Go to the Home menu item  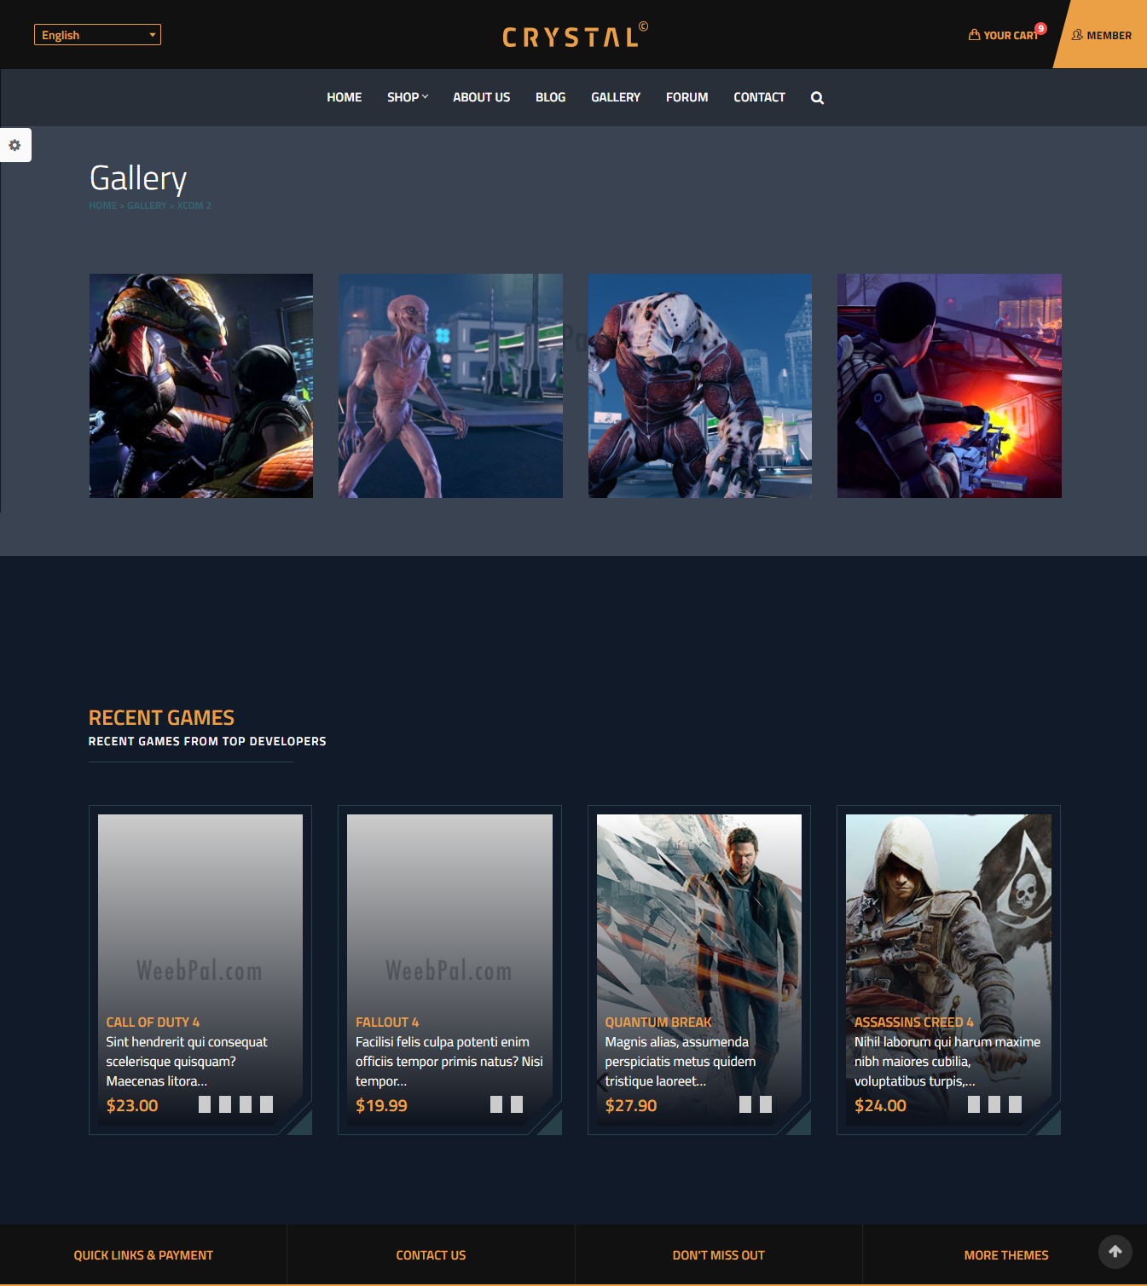tap(345, 97)
